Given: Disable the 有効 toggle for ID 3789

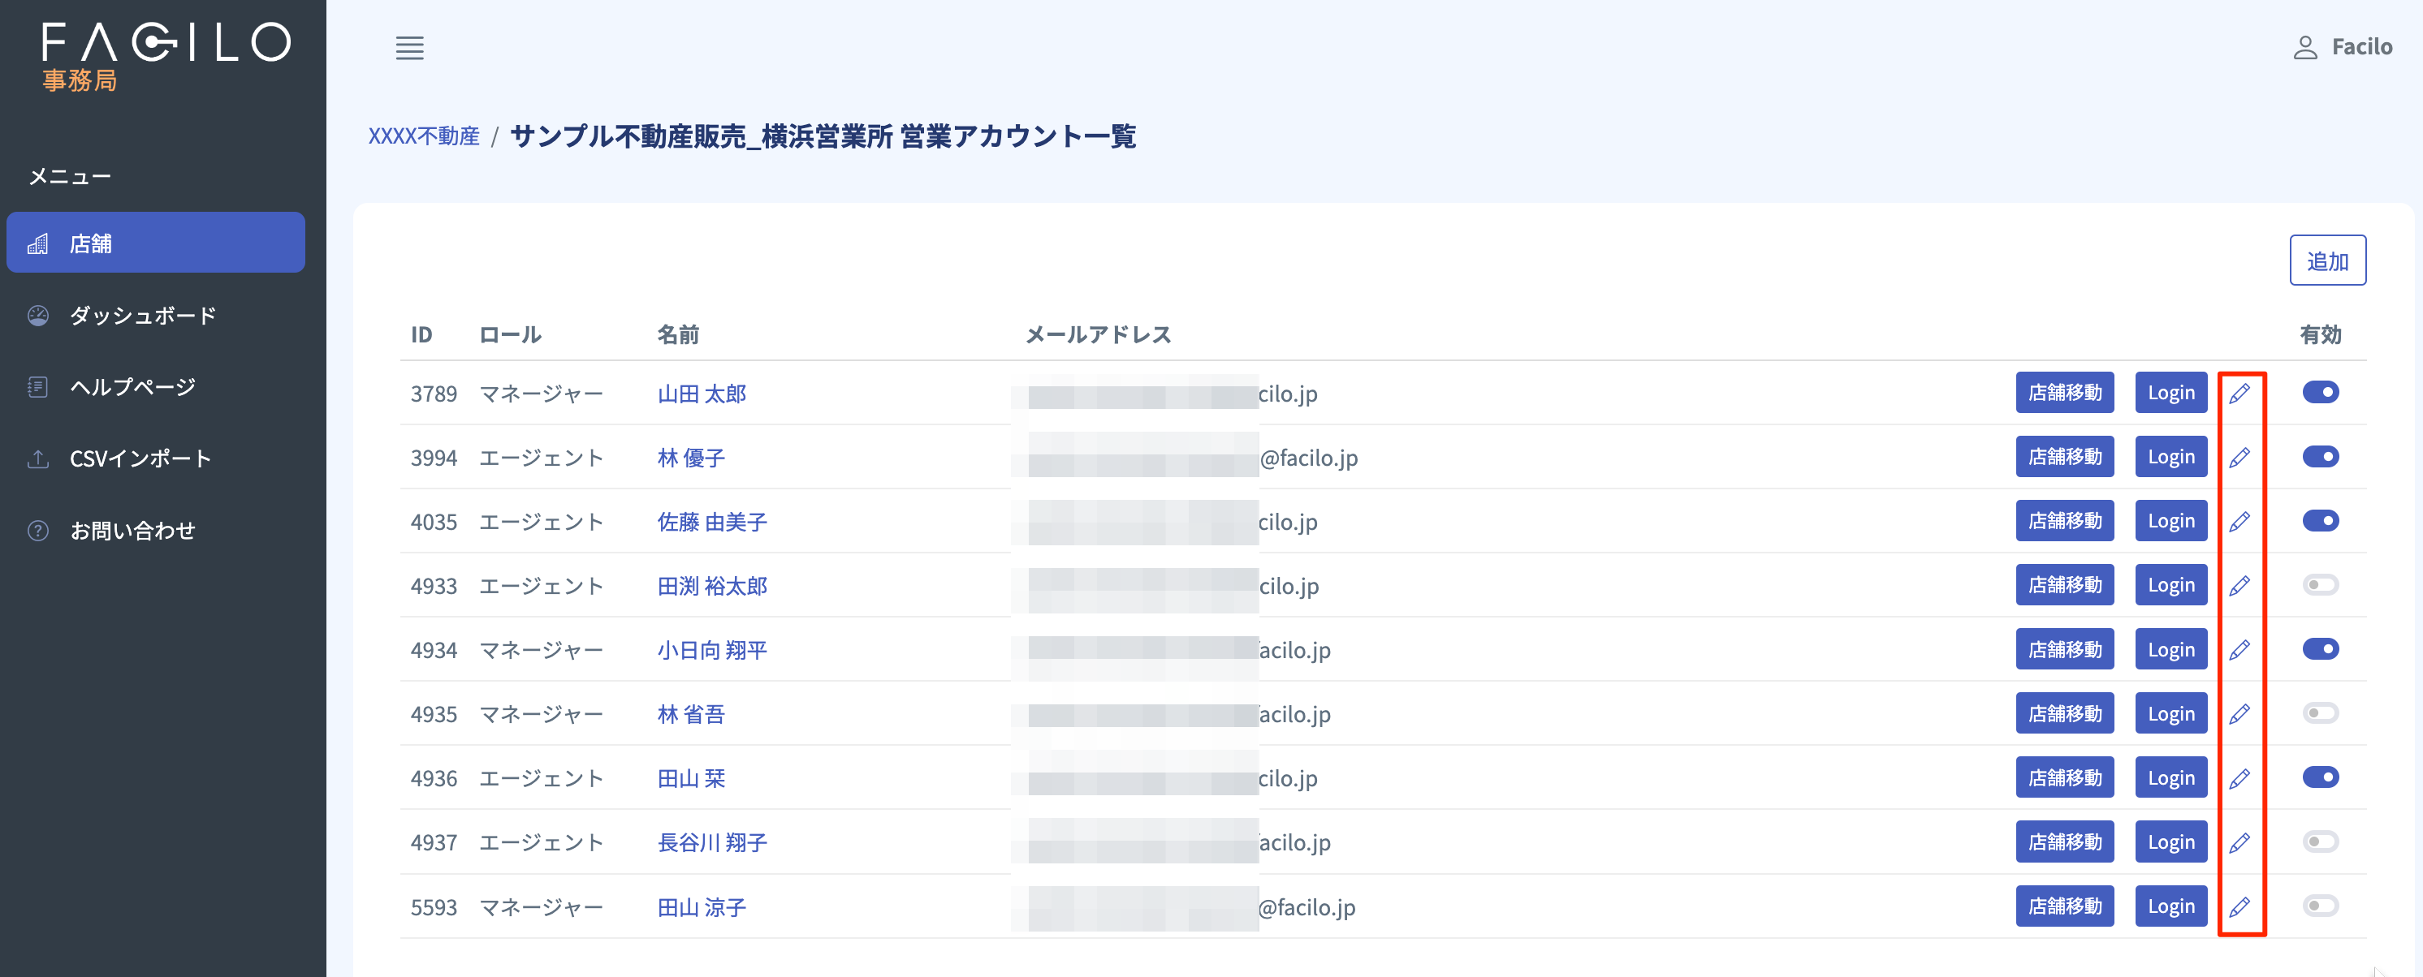Looking at the screenshot, I should 2321,392.
